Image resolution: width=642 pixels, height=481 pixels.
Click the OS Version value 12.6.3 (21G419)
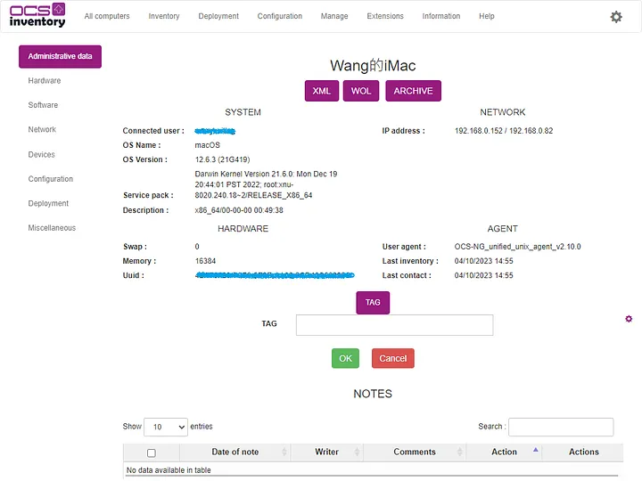(x=222, y=159)
